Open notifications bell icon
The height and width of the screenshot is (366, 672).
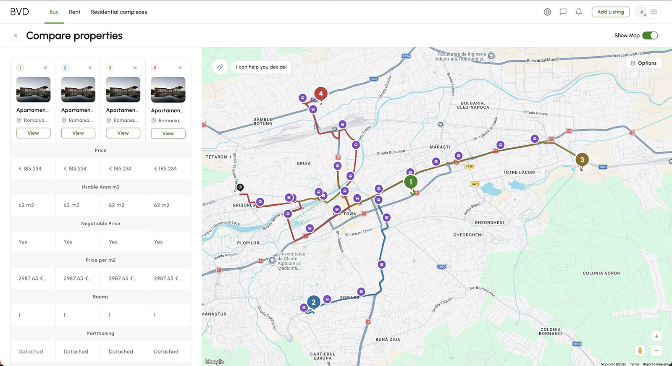click(579, 12)
